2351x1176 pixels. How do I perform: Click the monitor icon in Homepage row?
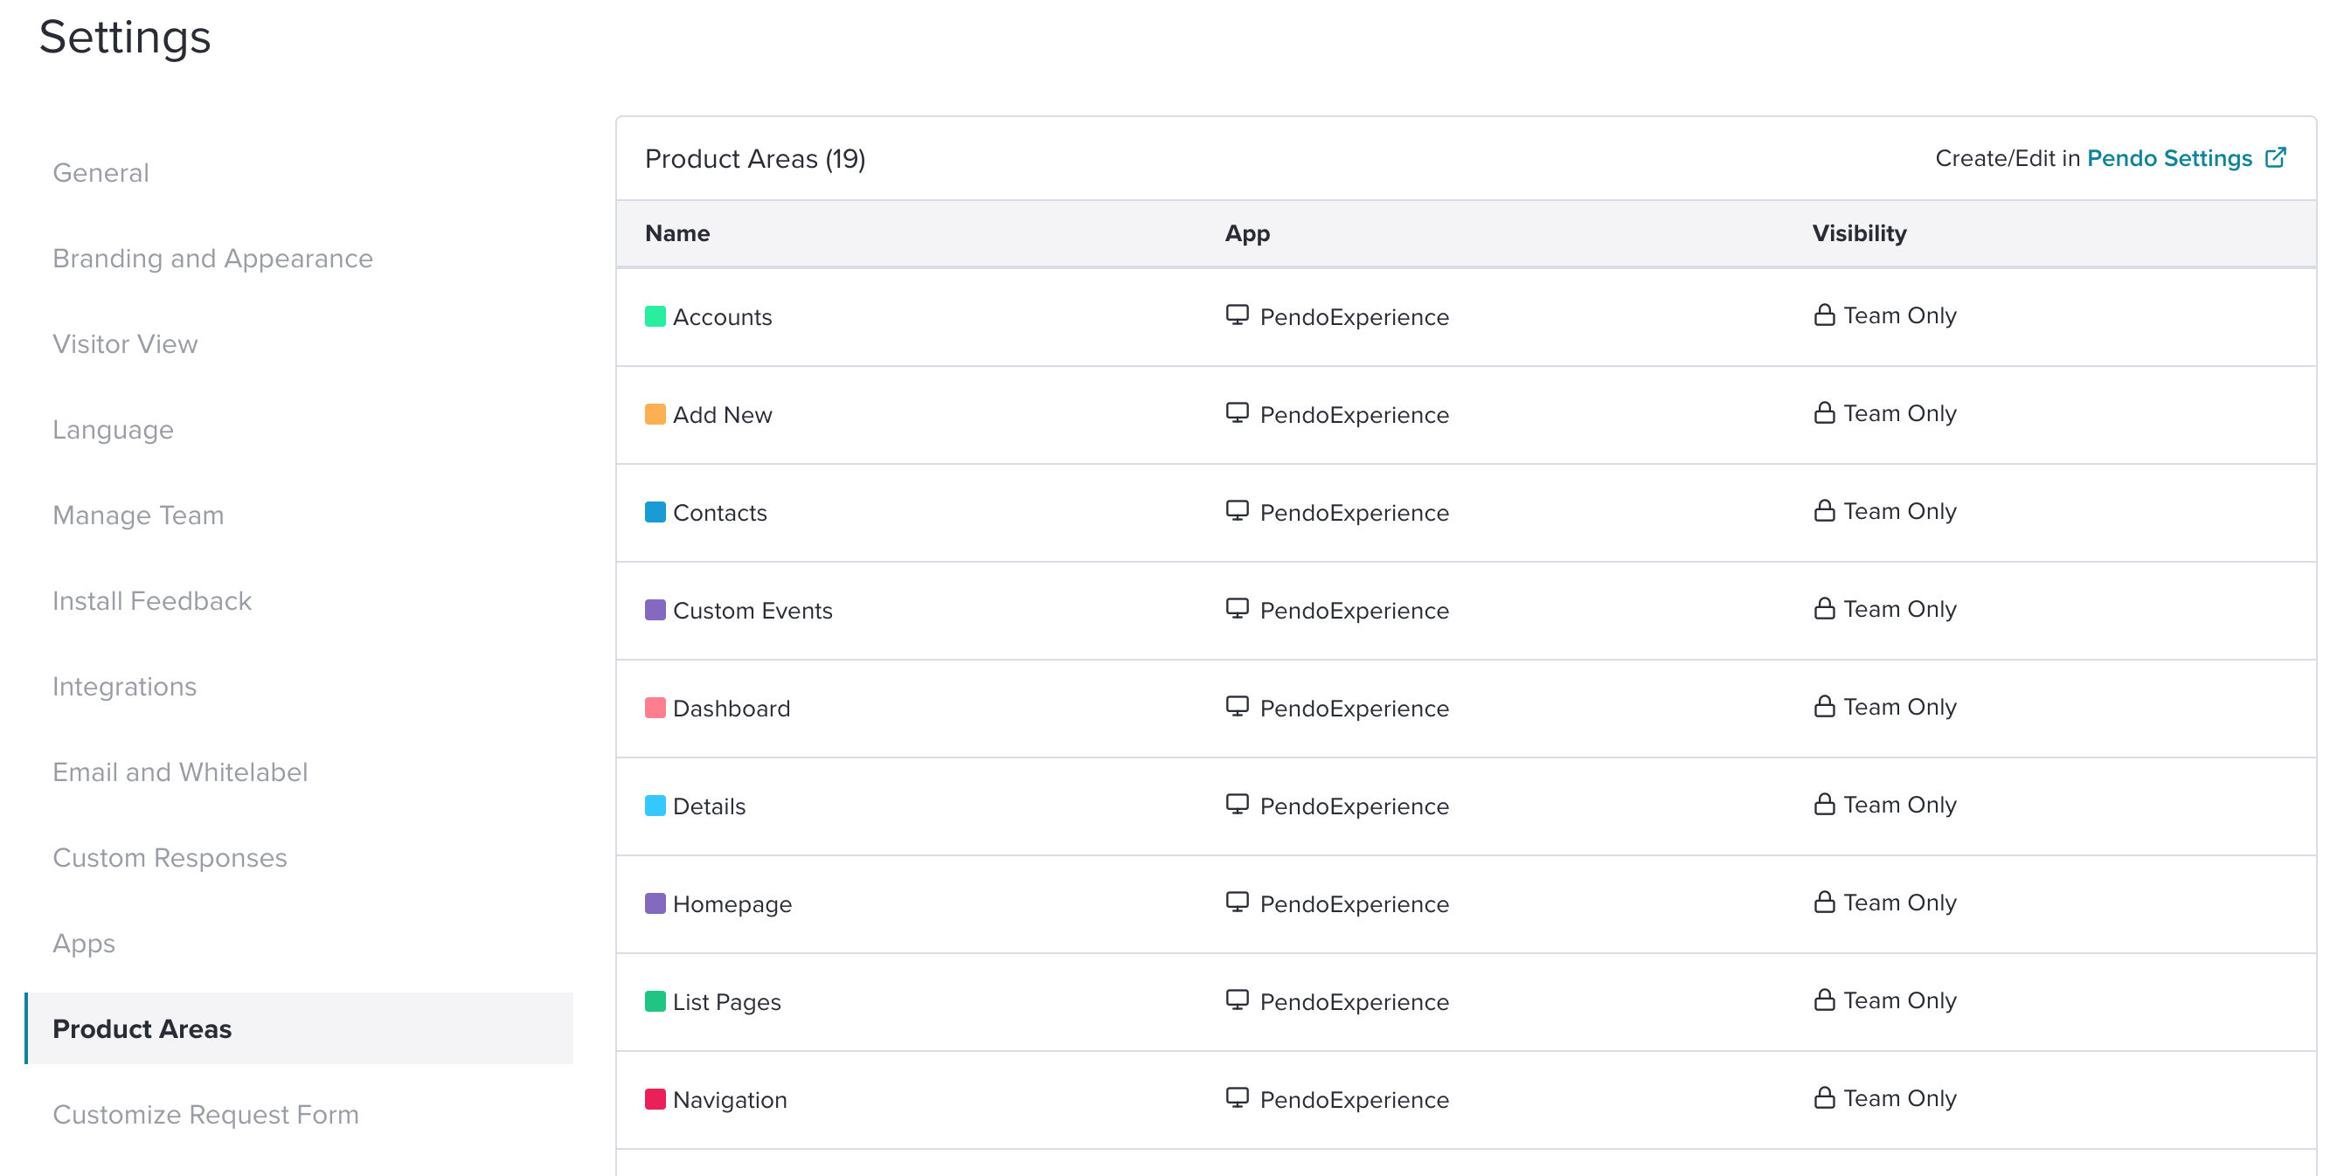click(x=1237, y=902)
